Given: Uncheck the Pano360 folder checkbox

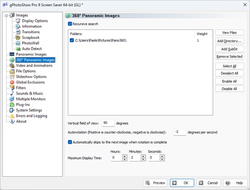Looking at the screenshot, I should pos(72,40).
